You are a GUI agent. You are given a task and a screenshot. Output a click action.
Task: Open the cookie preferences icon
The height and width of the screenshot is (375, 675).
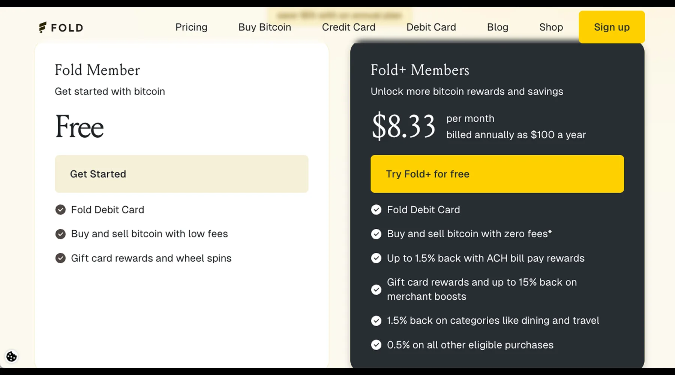12,356
